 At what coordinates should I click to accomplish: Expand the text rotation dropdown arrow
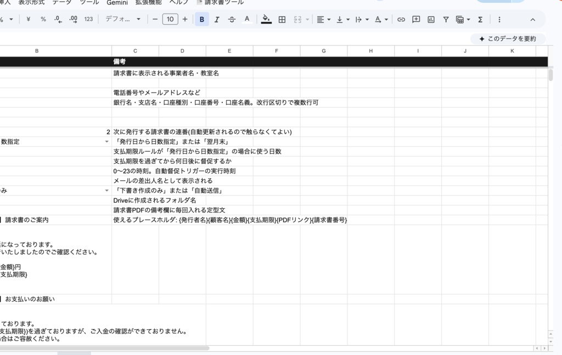coord(386,19)
